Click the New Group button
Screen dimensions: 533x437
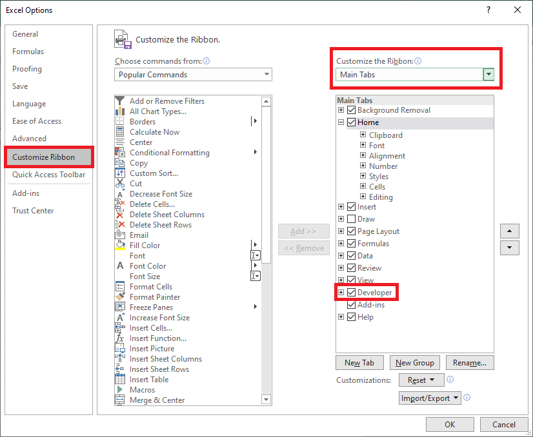click(x=415, y=363)
